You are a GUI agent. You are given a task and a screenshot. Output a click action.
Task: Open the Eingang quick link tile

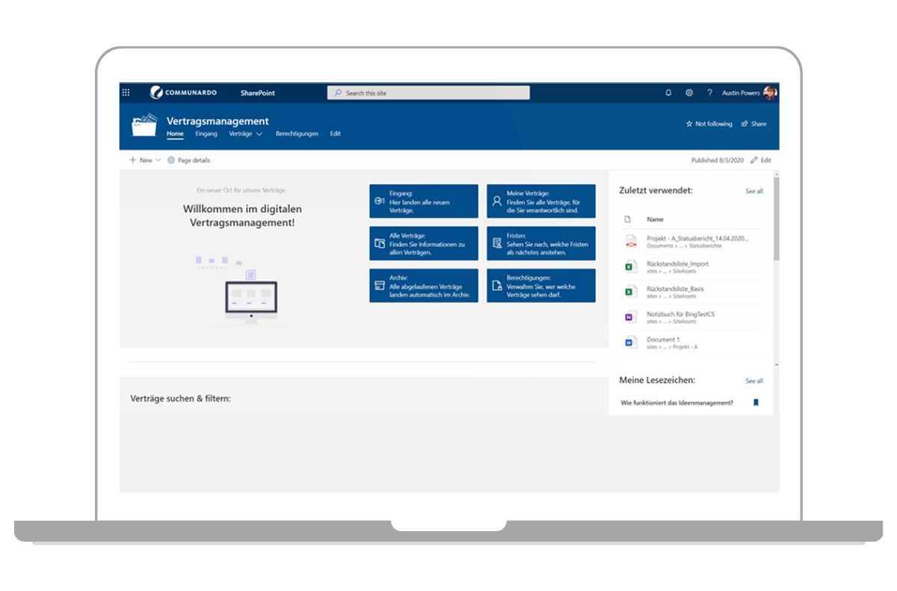424,201
